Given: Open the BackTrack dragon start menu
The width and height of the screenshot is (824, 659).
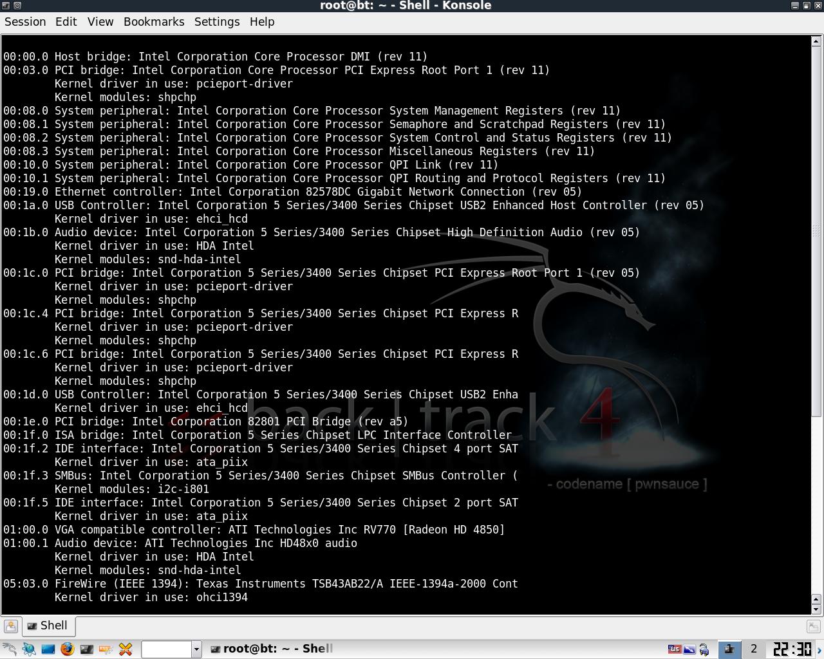Looking at the screenshot, I should (9, 649).
